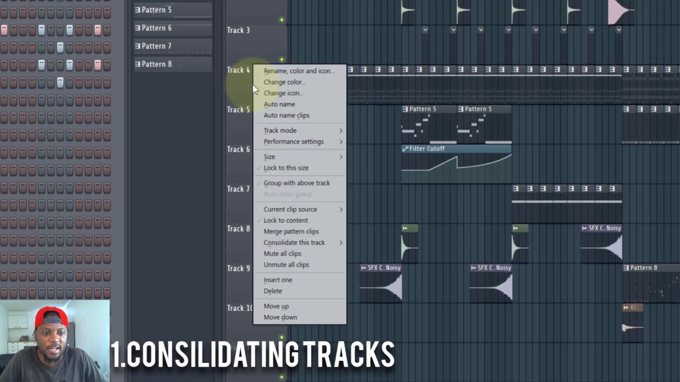Click the Track 7 label

[238, 189]
